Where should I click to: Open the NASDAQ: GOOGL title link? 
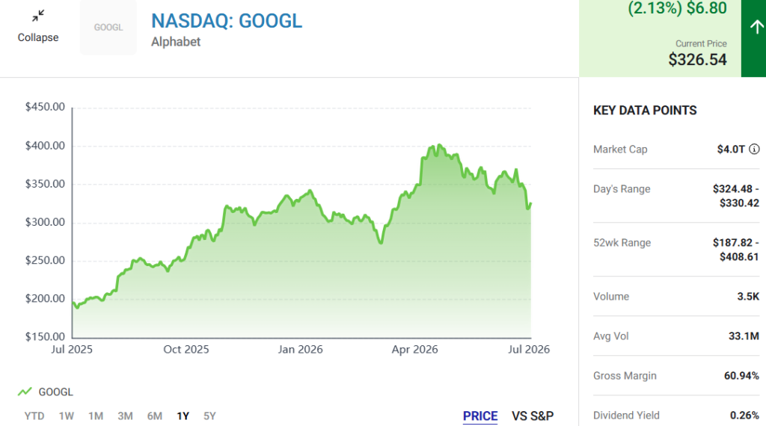(x=227, y=21)
